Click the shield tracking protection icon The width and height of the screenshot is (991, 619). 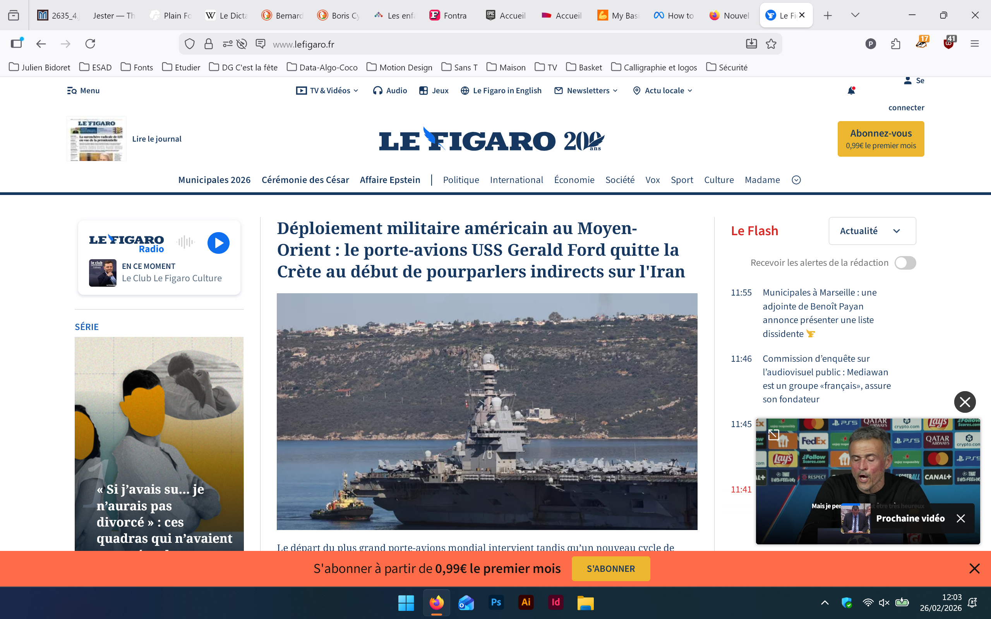pyautogui.click(x=190, y=44)
